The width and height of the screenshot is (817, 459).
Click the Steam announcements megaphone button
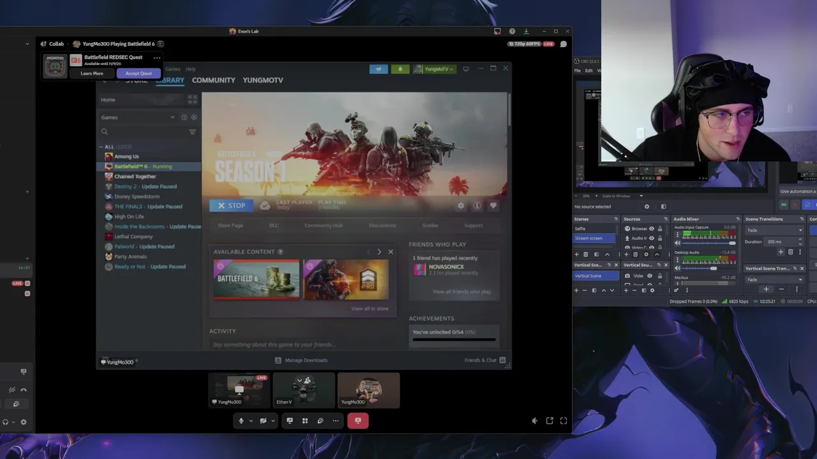click(379, 69)
